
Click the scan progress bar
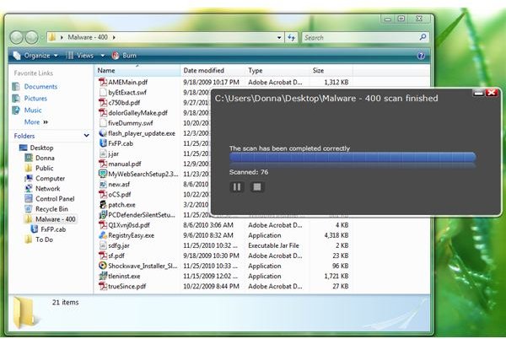(x=353, y=158)
